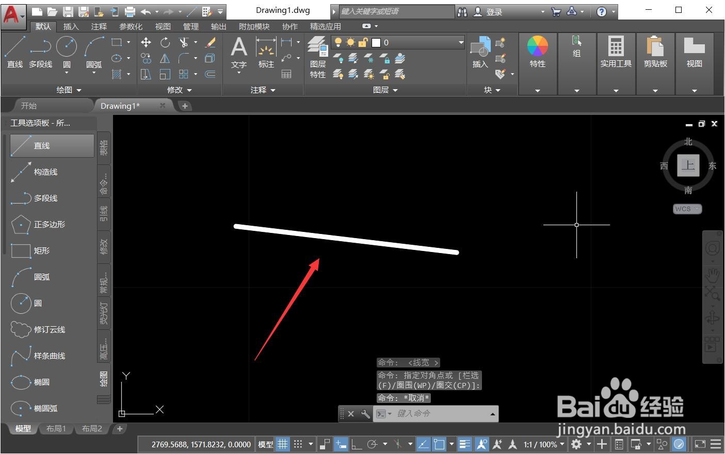Click the Move tool icon

point(146,42)
